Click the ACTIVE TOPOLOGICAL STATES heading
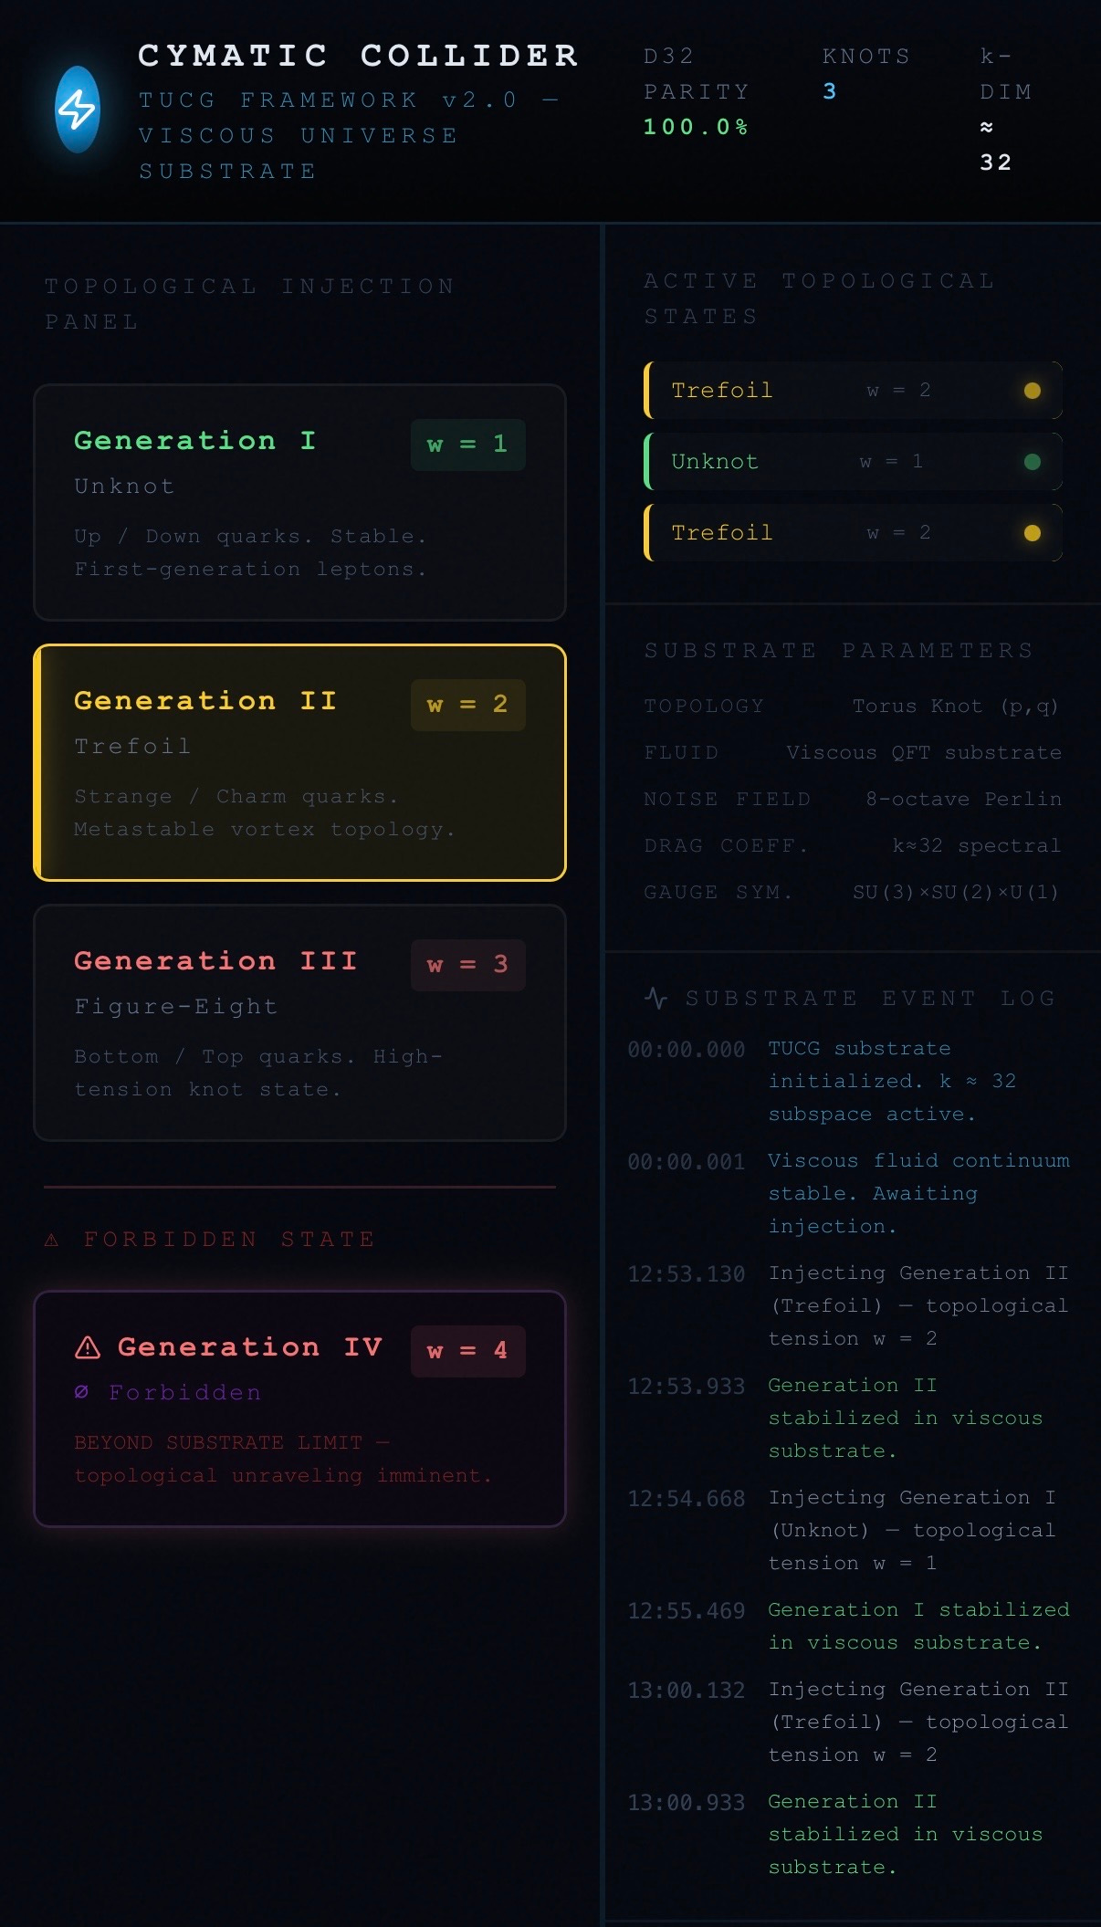The height and width of the screenshot is (1927, 1101). point(819,298)
